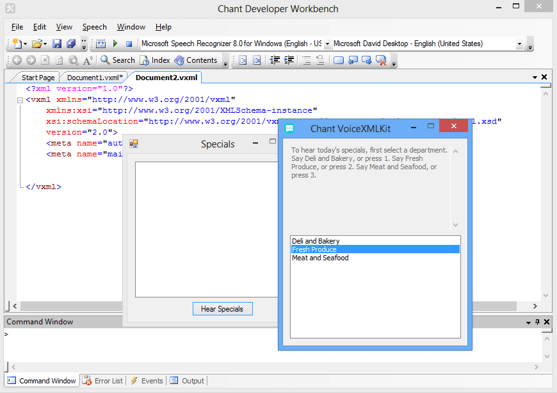
Task: Click the Chant VoiceXMLKit prompt scroll-down arrow
Action: pos(455,225)
